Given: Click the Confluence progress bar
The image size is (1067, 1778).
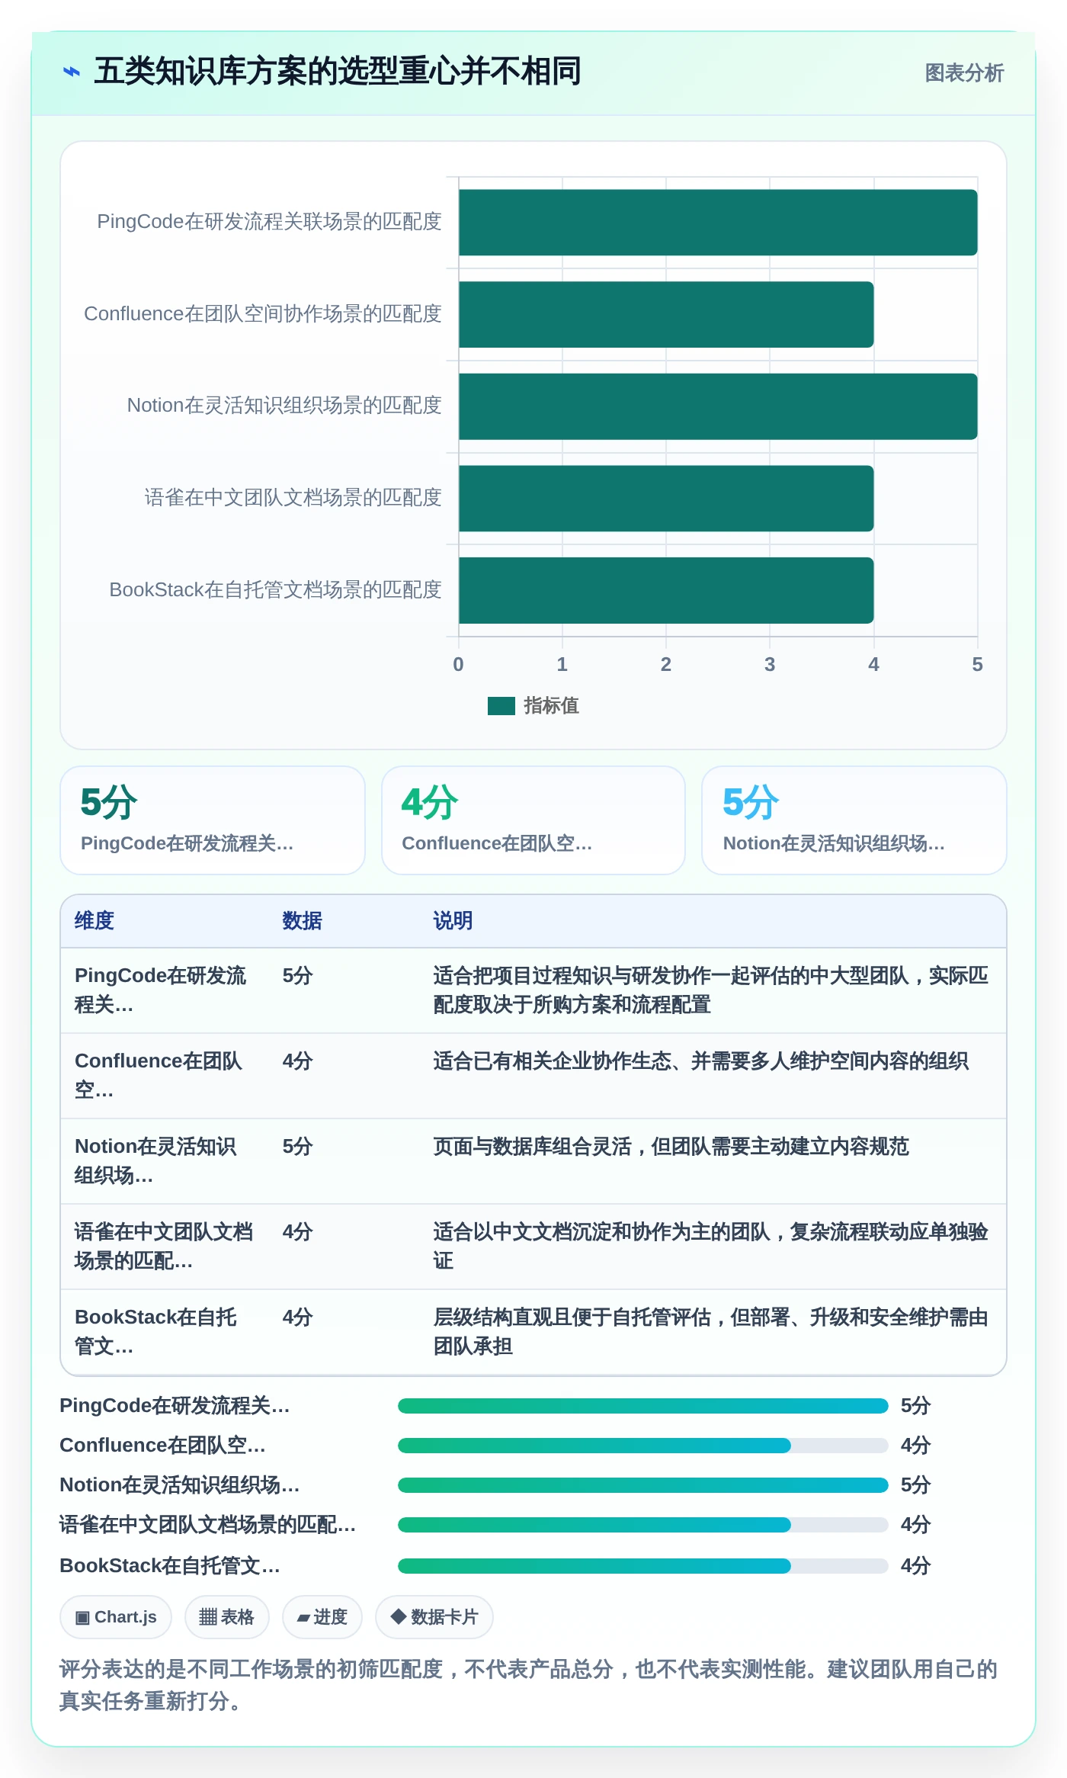Looking at the screenshot, I should [x=642, y=1446].
